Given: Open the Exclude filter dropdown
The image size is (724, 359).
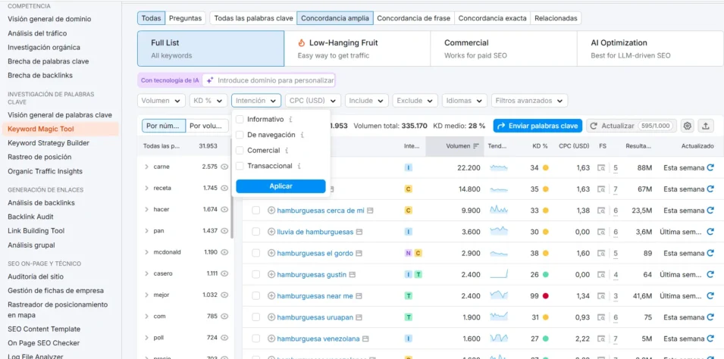Looking at the screenshot, I should pyautogui.click(x=415, y=101).
